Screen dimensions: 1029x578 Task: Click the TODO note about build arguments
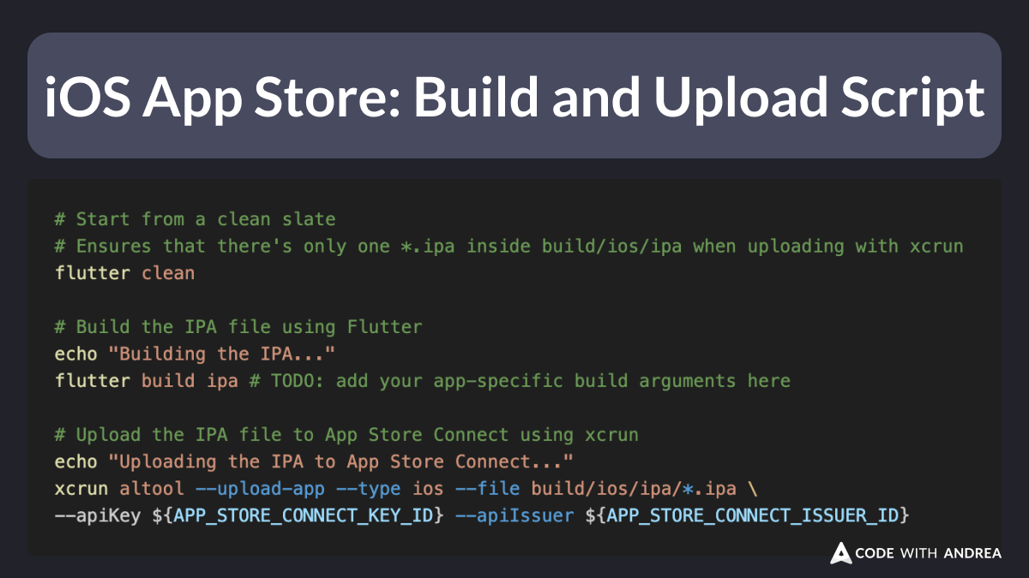[520, 380]
